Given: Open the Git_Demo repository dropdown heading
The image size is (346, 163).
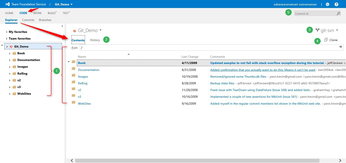Looking at the screenshot, I should pos(90,30).
